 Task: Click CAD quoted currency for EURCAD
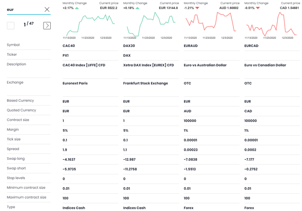(248, 111)
